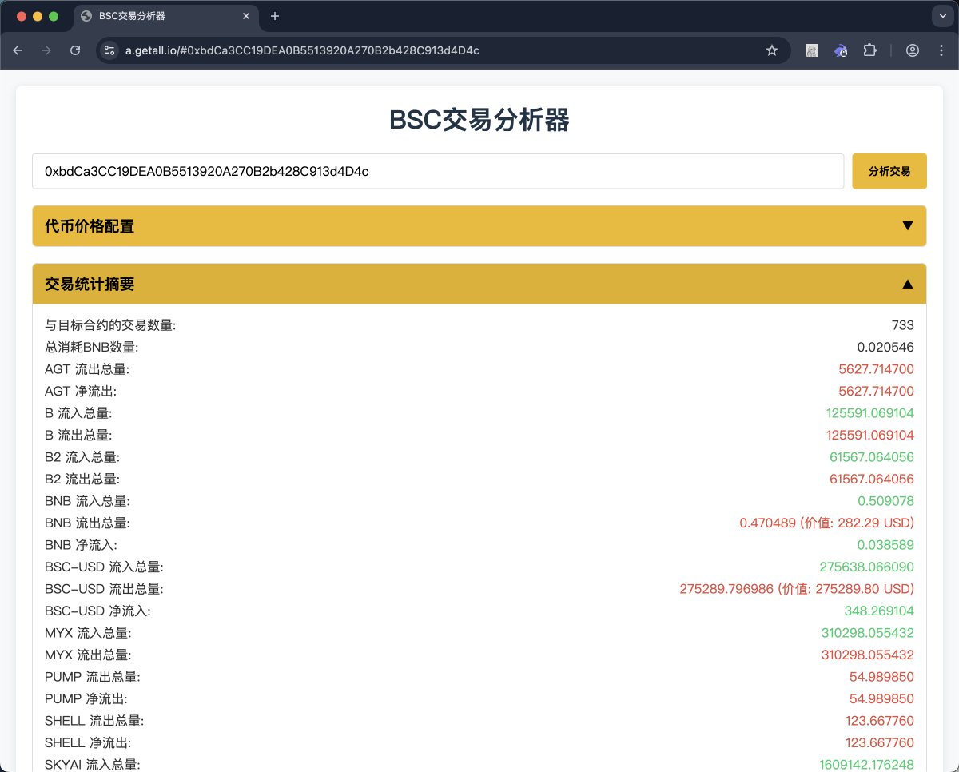Click the 分析交易 button
959x772 pixels.
tap(889, 171)
